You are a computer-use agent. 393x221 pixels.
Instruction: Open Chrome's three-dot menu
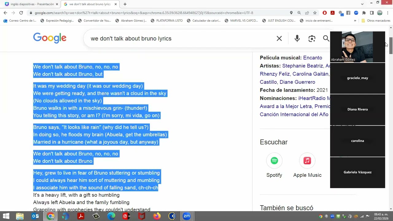388,13
